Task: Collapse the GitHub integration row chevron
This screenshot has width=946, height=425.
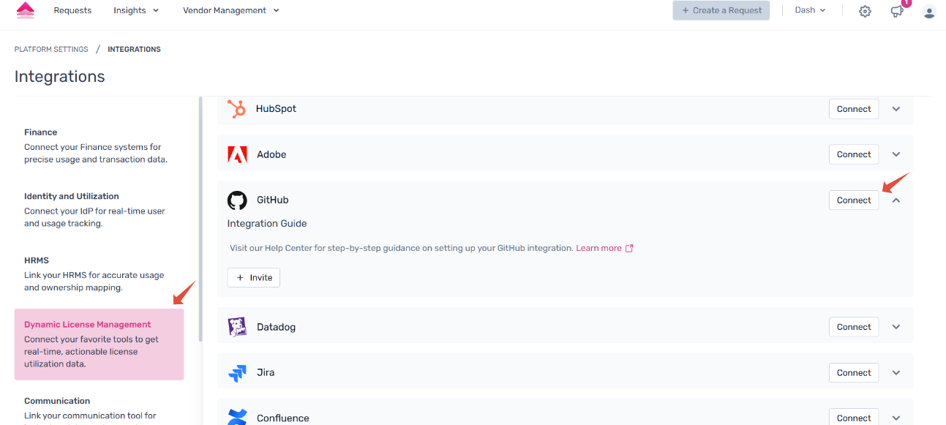Action: point(896,200)
